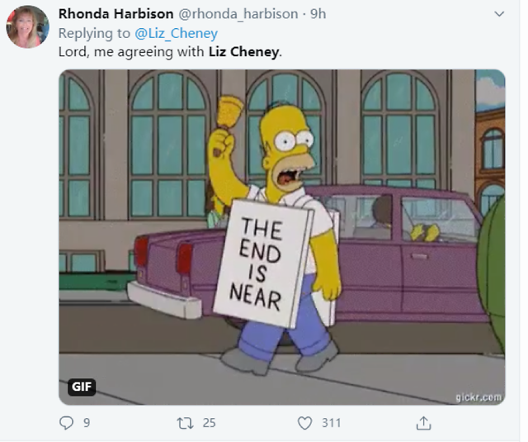The image size is (528, 442).
Task: Open the @rhonda_harbison handle link
Action: pyautogui.click(x=238, y=14)
